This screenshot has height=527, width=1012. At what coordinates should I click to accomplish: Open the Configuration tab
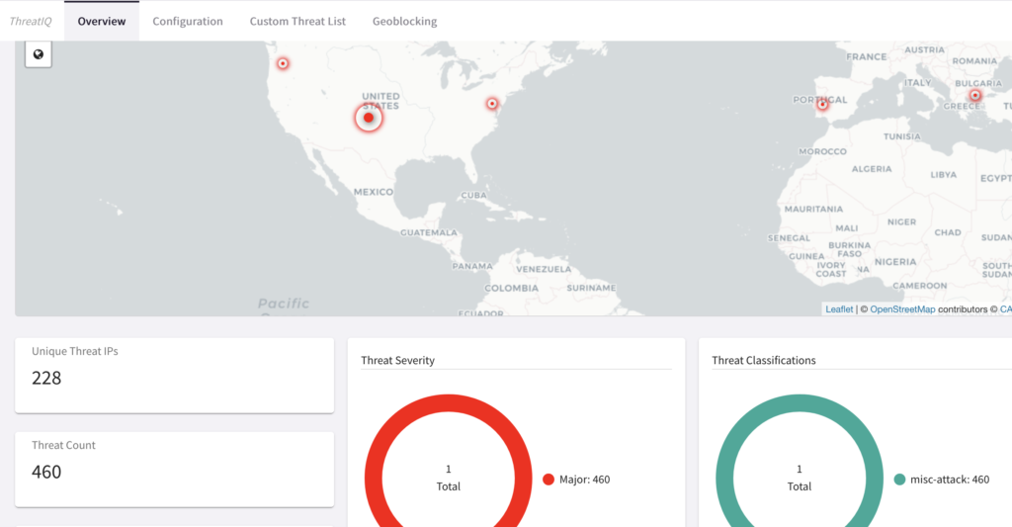pyautogui.click(x=188, y=22)
